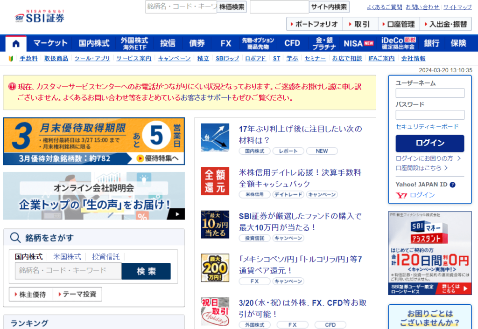Open the 先物・オプション 商品先物 menu

click(258, 43)
